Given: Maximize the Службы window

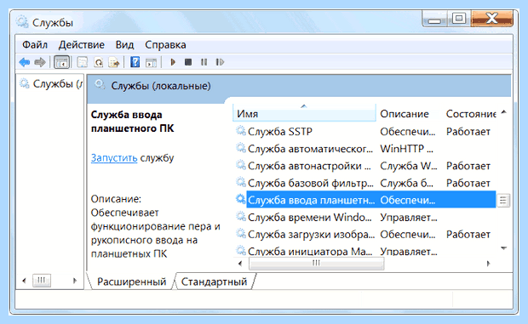Looking at the screenshot, I should [x=459, y=19].
